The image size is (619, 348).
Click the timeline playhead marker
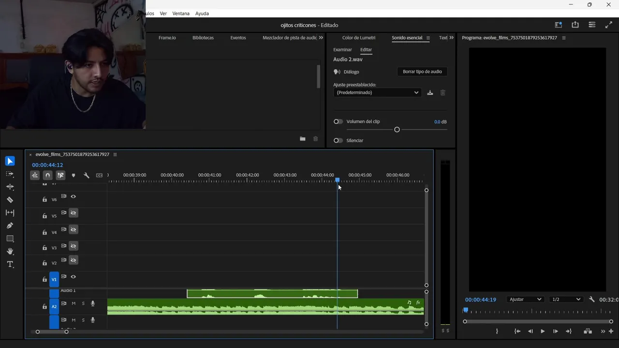tap(337, 180)
